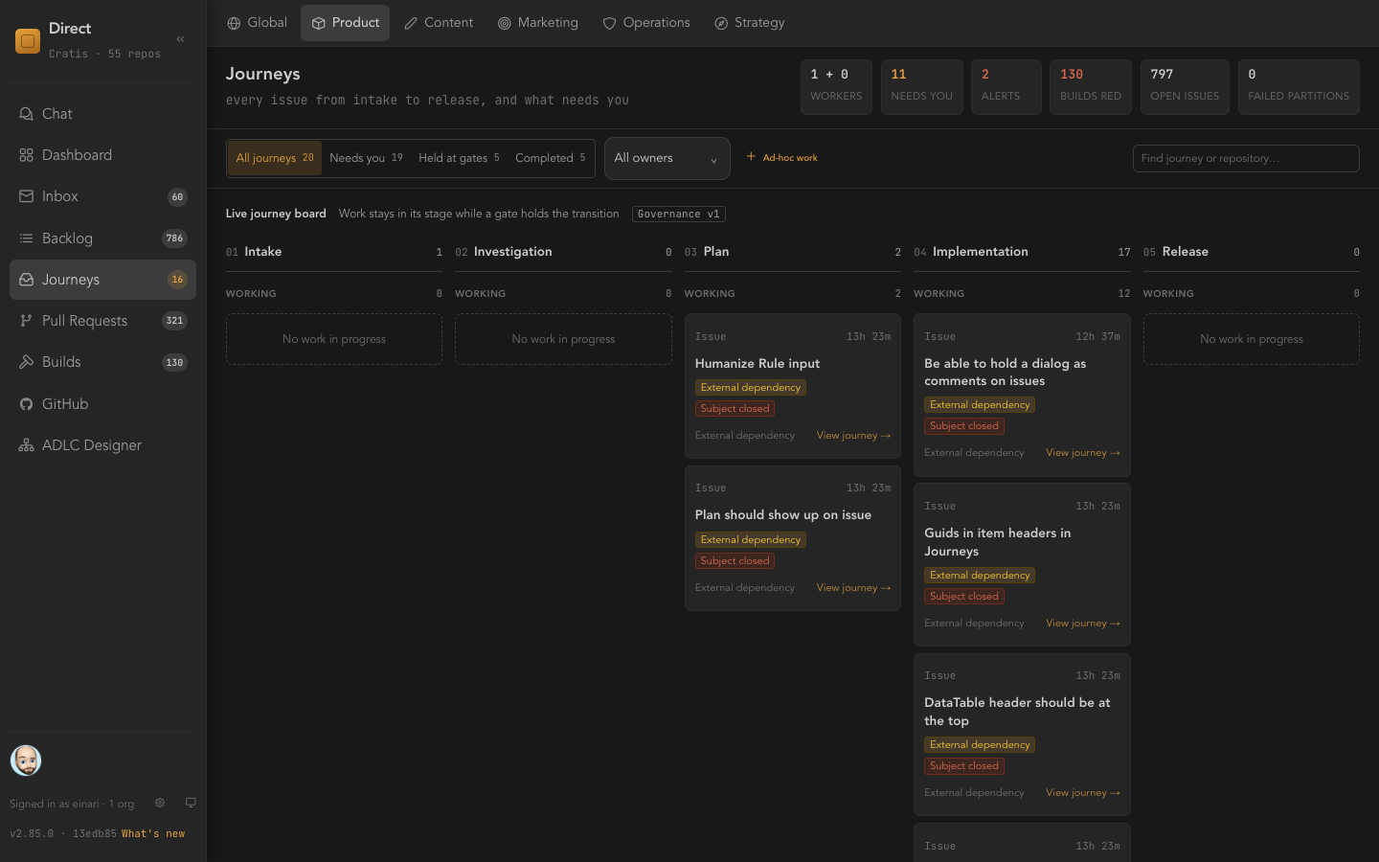View journey for Be able to hold a dialog

click(x=1083, y=453)
